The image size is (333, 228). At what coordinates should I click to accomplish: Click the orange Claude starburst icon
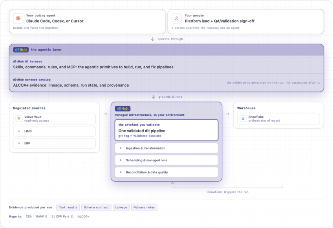(x=18, y=18)
